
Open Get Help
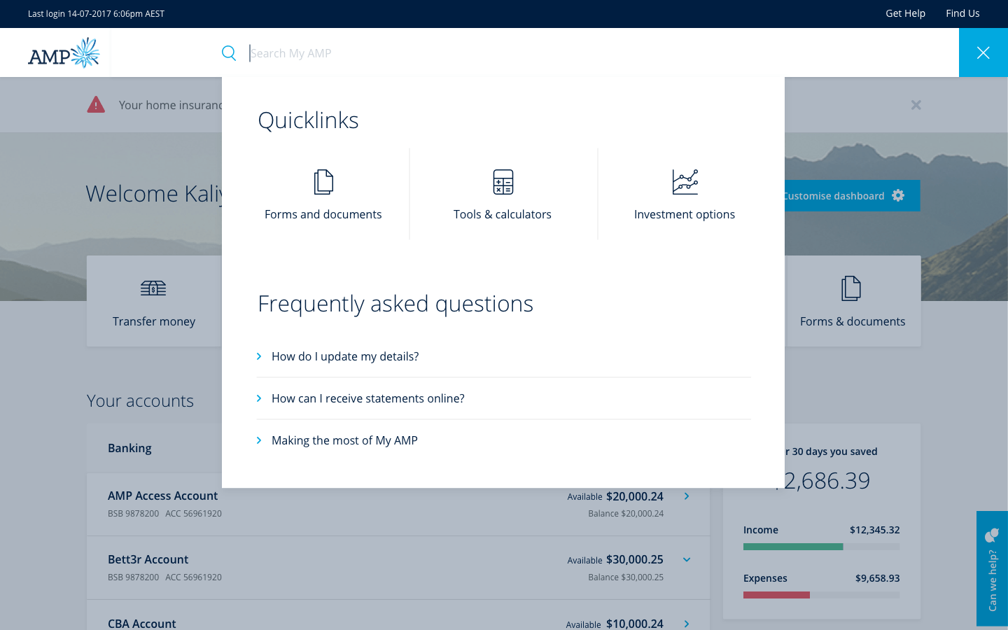[x=905, y=13]
